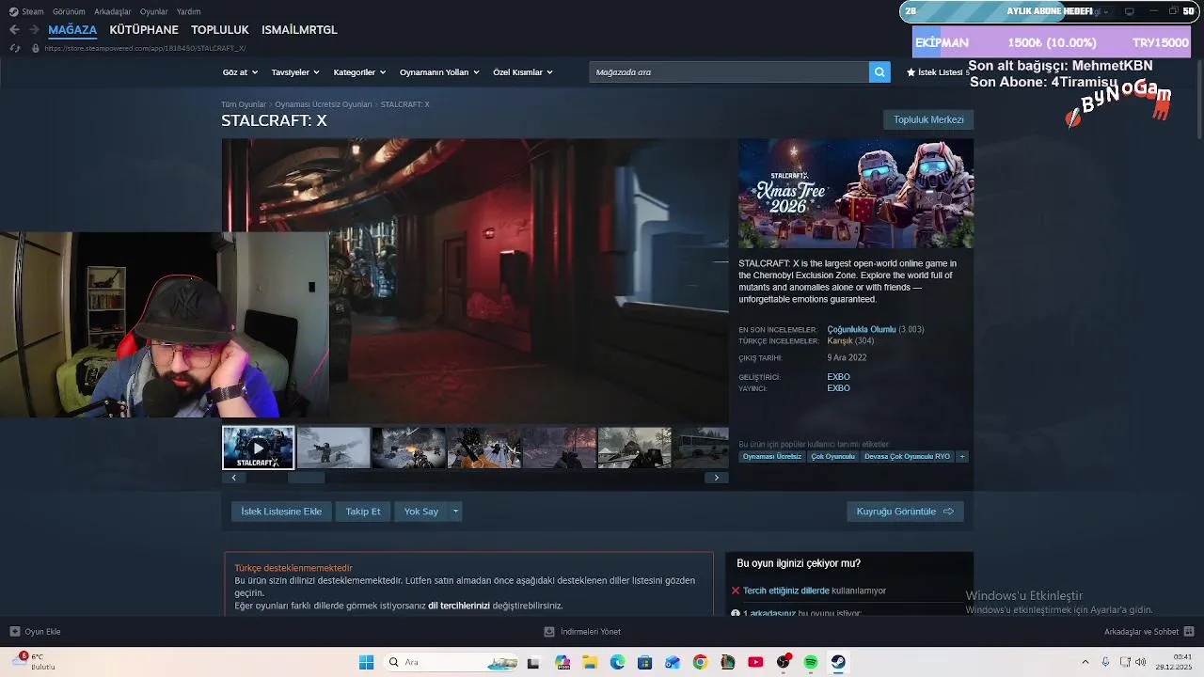Click the magnifier search button
Viewport: 1204px width, 677px height.
[x=879, y=71]
